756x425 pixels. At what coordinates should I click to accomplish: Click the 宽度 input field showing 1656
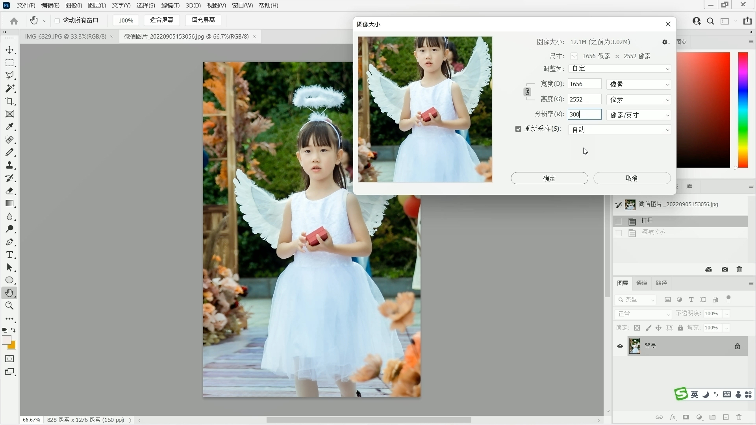(x=584, y=84)
